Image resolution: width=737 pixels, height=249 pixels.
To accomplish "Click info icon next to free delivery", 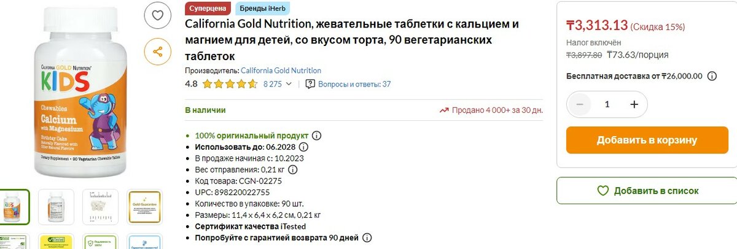I will [x=712, y=76].
